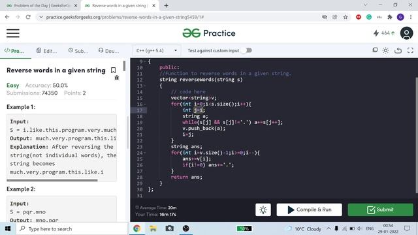Viewport: 418px width, 235px height.
Task: Click the Windows search box
Action: coord(72,228)
